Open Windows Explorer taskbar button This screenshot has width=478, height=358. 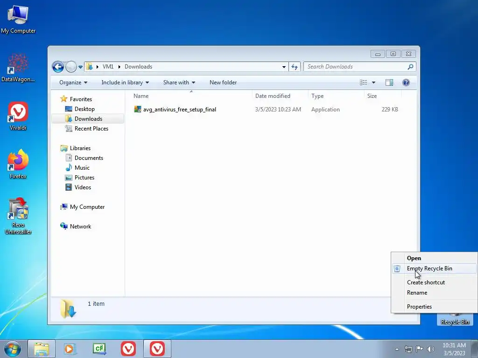point(42,349)
